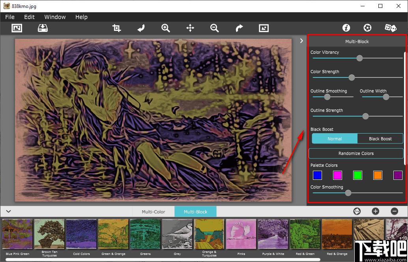
Task: Open a photo with the picture icon
Action: (17, 28)
